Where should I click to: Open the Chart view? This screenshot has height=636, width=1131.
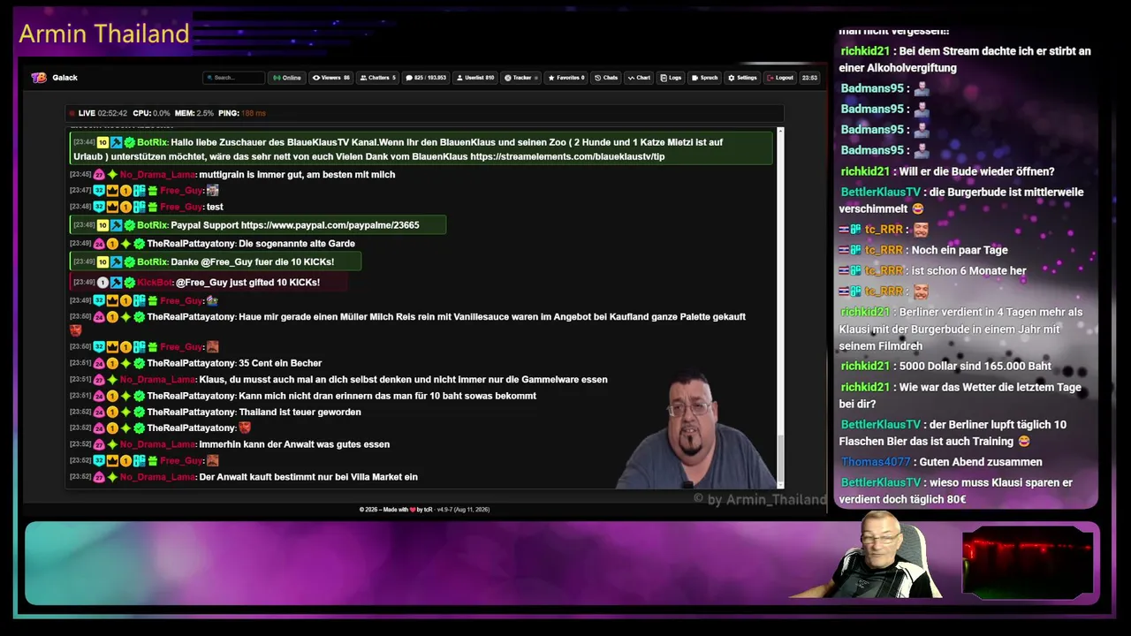[639, 78]
